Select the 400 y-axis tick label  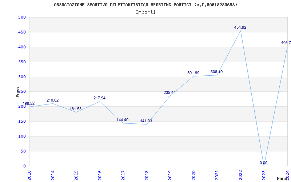[22, 47]
